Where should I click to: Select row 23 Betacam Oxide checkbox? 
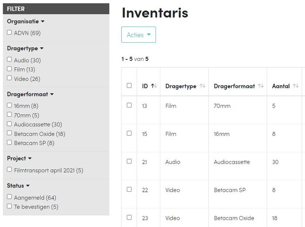129,217
